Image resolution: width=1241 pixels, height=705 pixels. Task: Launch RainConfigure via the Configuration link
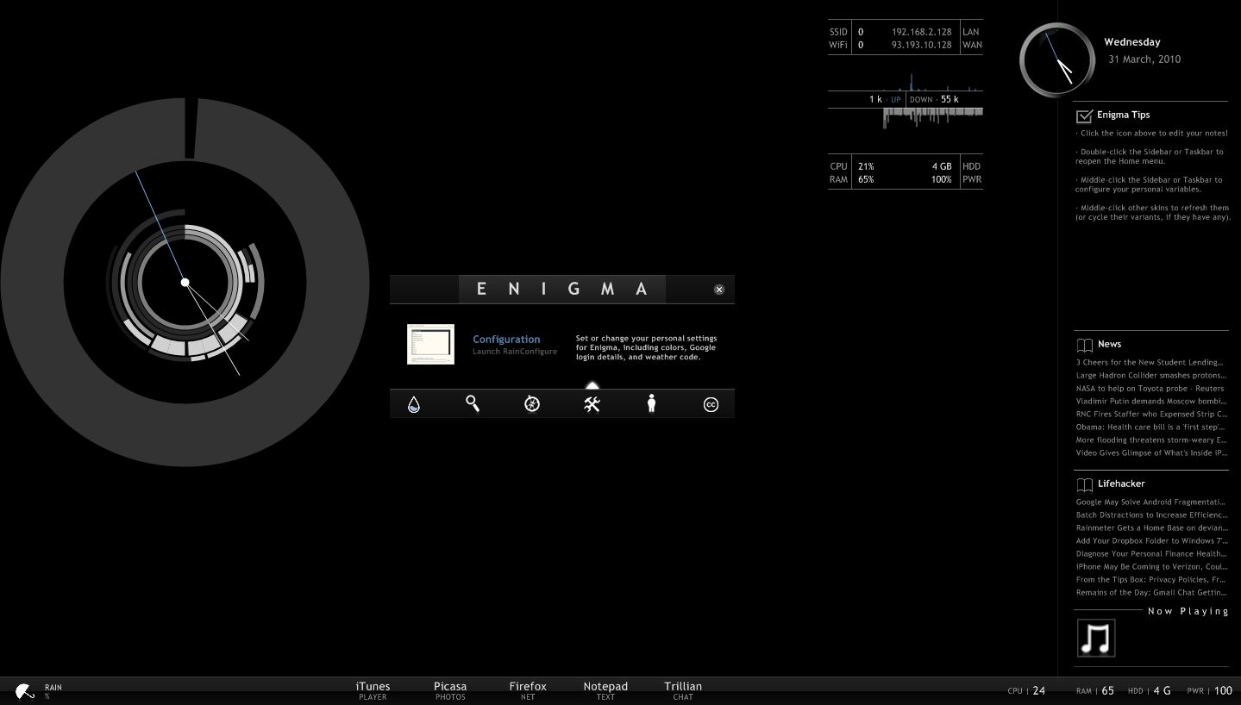(x=506, y=339)
